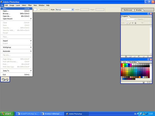Pick the magenta swatch in the top row
The height and width of the screenshot is (116, 155).
point(131,64)
